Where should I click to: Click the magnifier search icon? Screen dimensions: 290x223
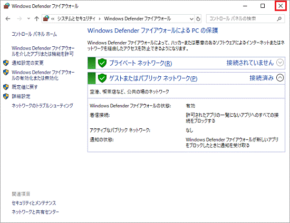[279, 18]
